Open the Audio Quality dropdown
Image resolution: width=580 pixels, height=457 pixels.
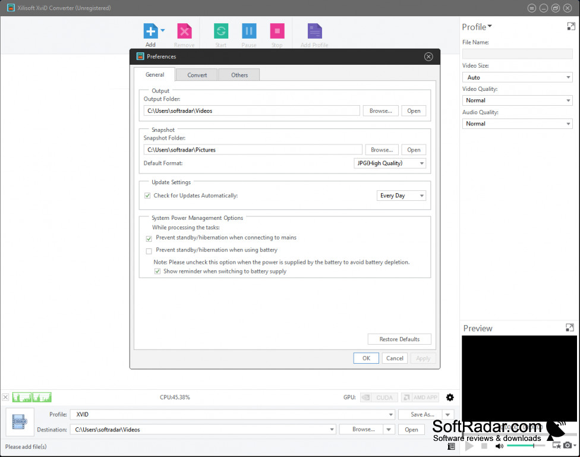tap(517, 124)
